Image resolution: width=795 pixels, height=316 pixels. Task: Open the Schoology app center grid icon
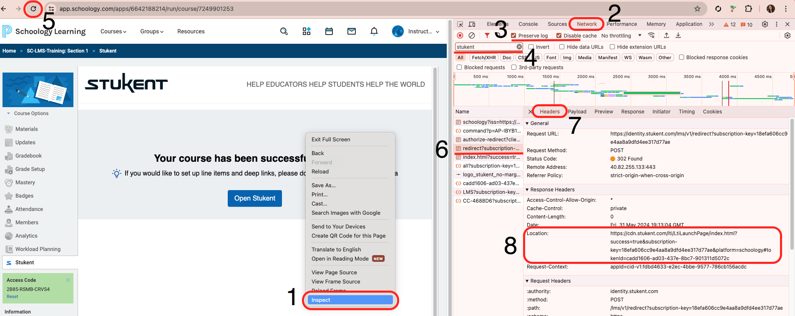pyautogui.click(x=307, y=31)
